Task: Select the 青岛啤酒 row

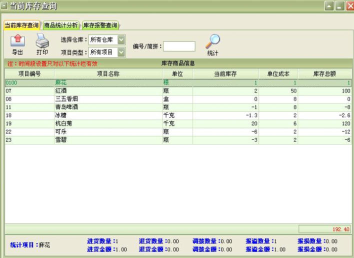Action: (178, 107)
